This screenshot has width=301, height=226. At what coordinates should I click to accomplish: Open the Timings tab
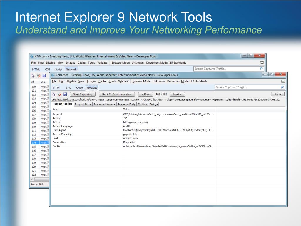(153, 104)
